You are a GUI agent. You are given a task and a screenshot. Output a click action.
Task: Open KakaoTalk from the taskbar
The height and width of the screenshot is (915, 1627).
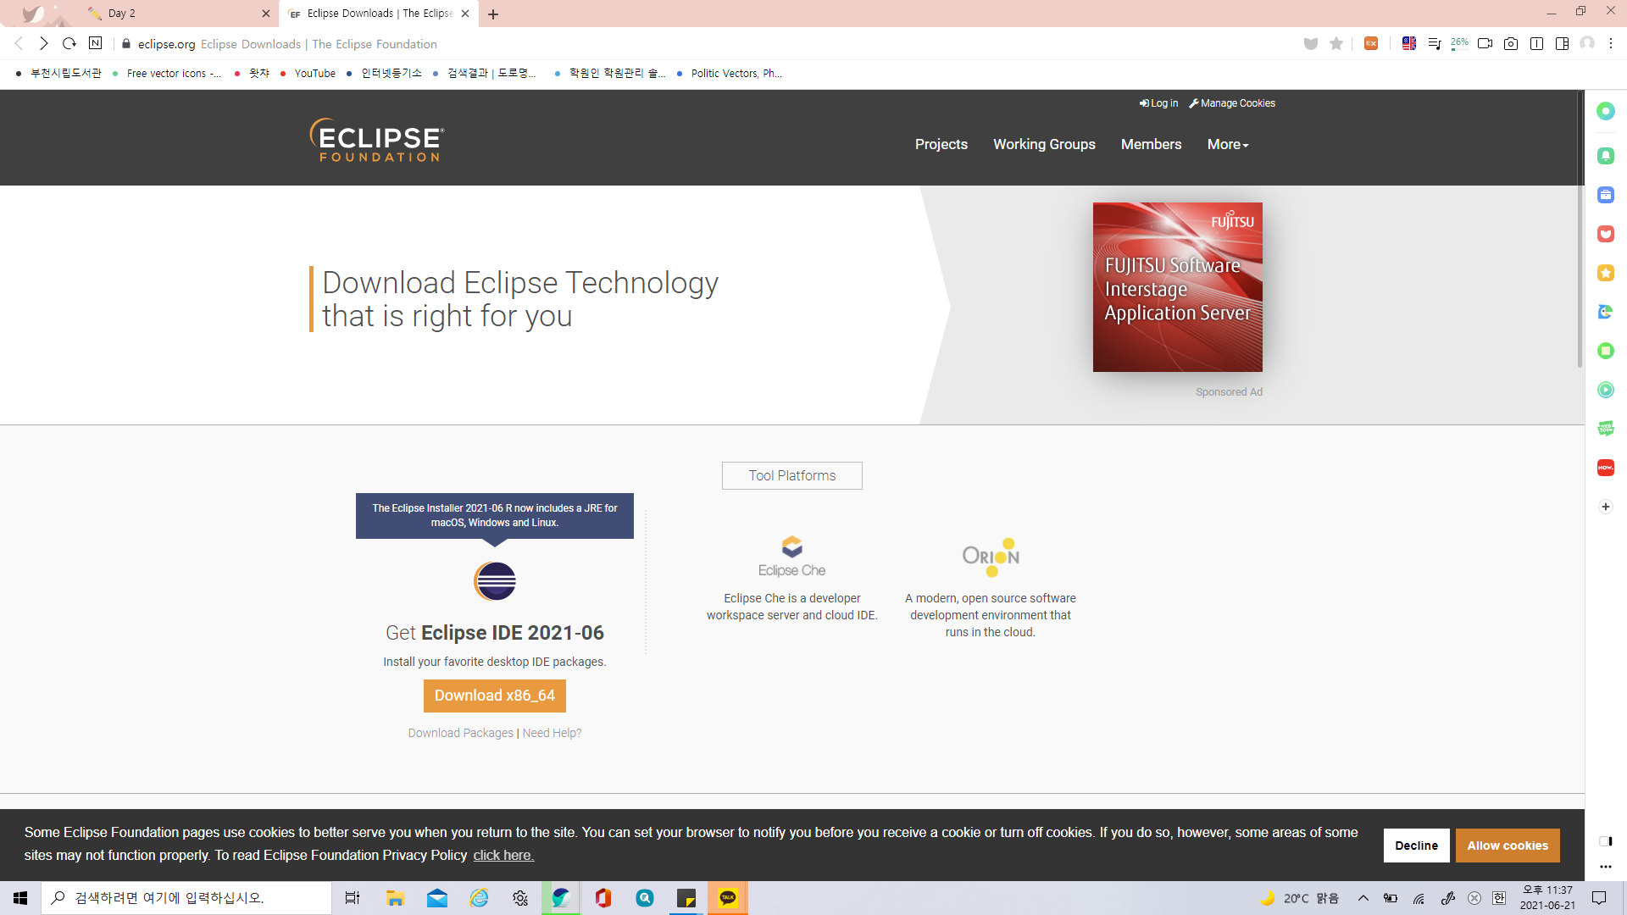coord(728,898)
